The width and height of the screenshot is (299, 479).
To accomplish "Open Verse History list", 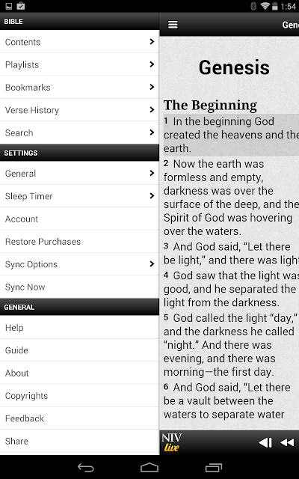I will tap(79, 110).
